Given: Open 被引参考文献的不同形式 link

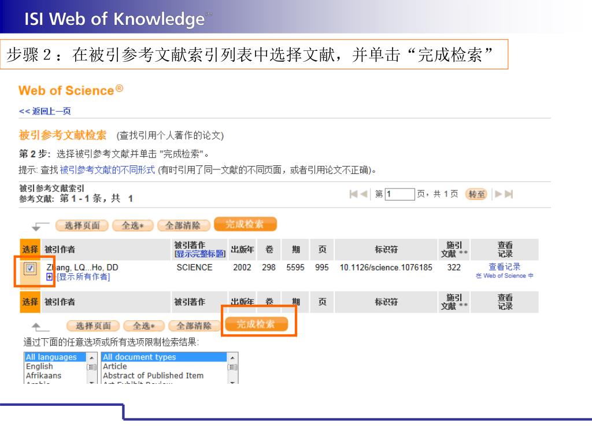Looking at the screenshot, I should coord(107,170).
